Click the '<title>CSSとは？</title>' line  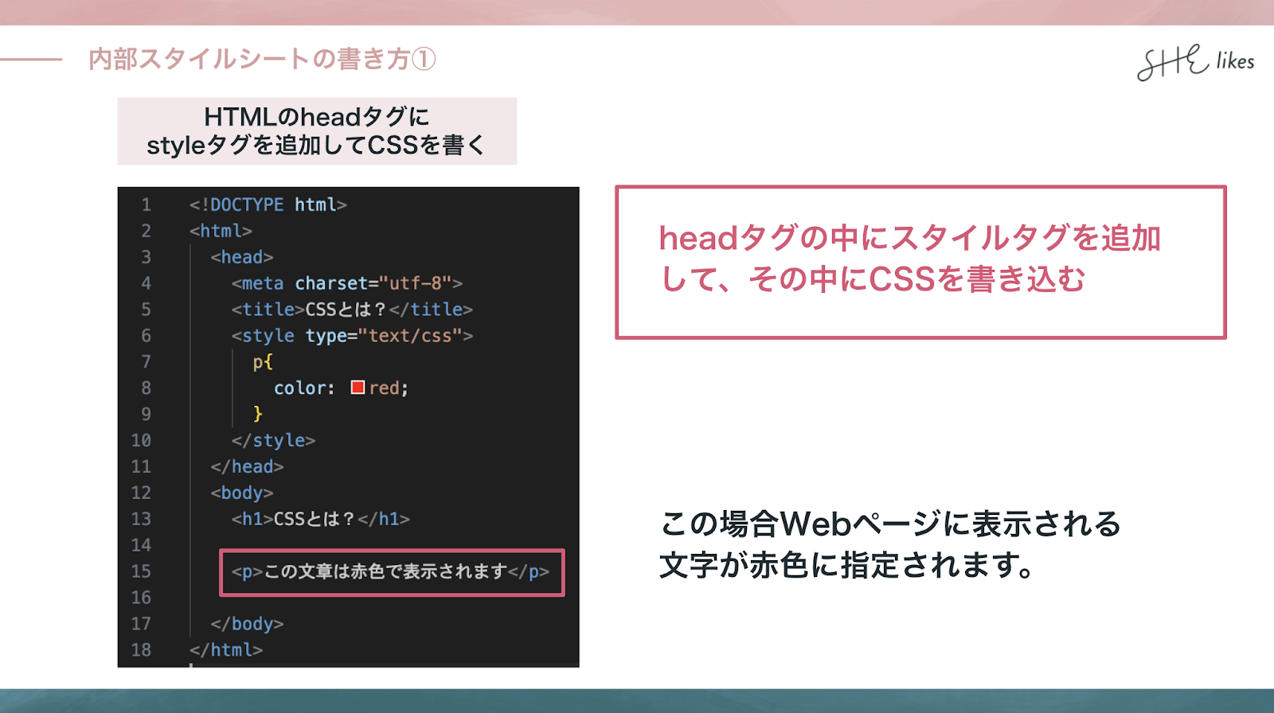(x=352, y=310)
